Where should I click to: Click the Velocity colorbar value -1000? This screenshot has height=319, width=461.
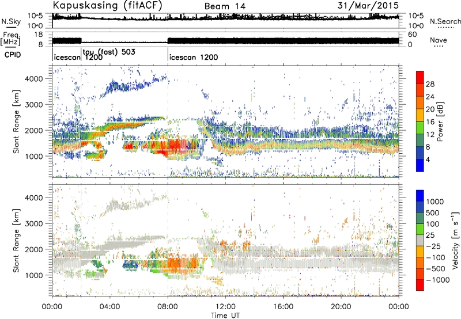pos(438,280)
